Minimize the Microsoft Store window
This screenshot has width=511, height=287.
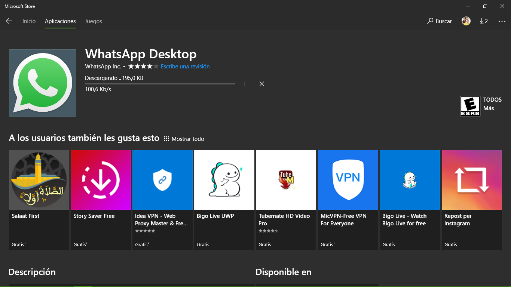(x=468, y=6)
